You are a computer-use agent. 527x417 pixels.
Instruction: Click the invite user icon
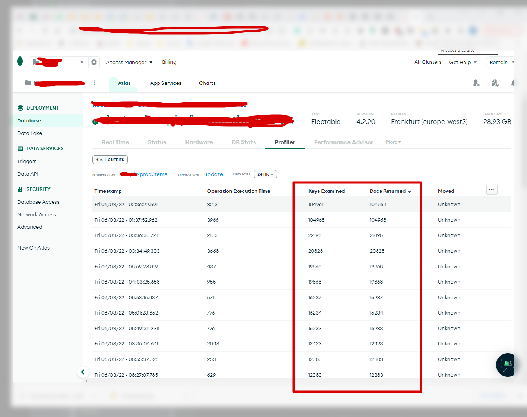(x=476, y=83)
